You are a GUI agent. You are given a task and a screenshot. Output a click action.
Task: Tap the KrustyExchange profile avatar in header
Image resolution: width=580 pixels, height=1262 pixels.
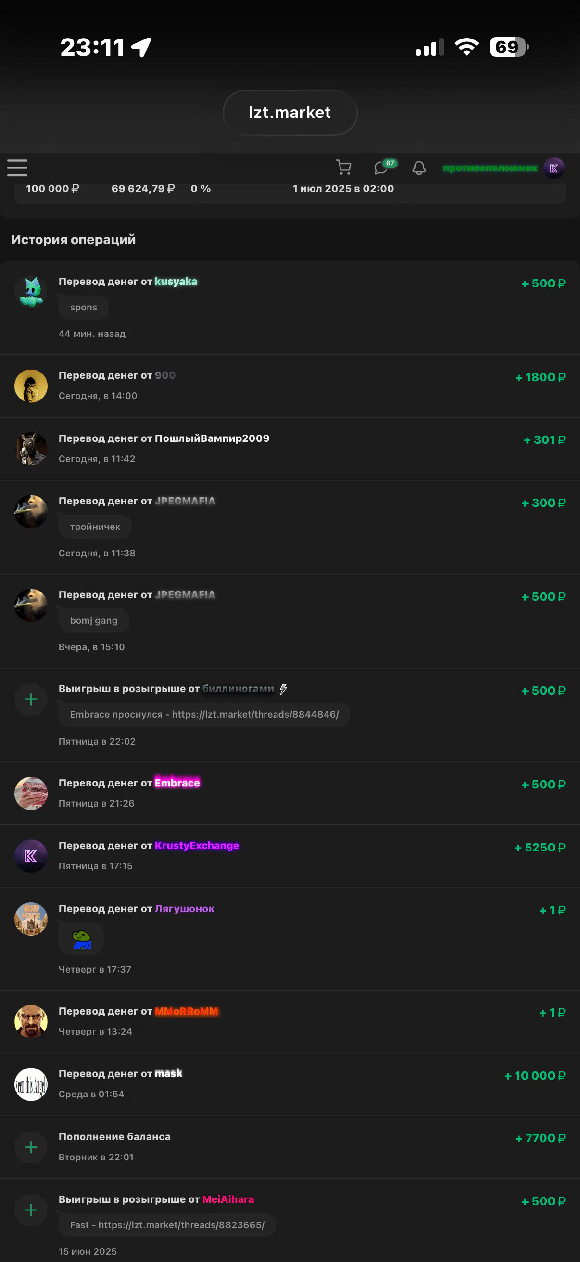[x=554, y=168]
